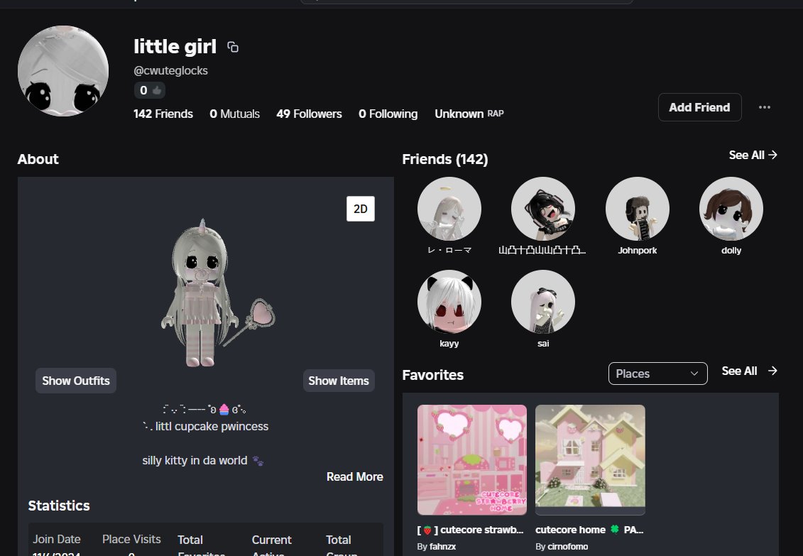This screenshot has height=556, width=803.
Task: Click the Join Date statistic label
Action: point(56,539)
